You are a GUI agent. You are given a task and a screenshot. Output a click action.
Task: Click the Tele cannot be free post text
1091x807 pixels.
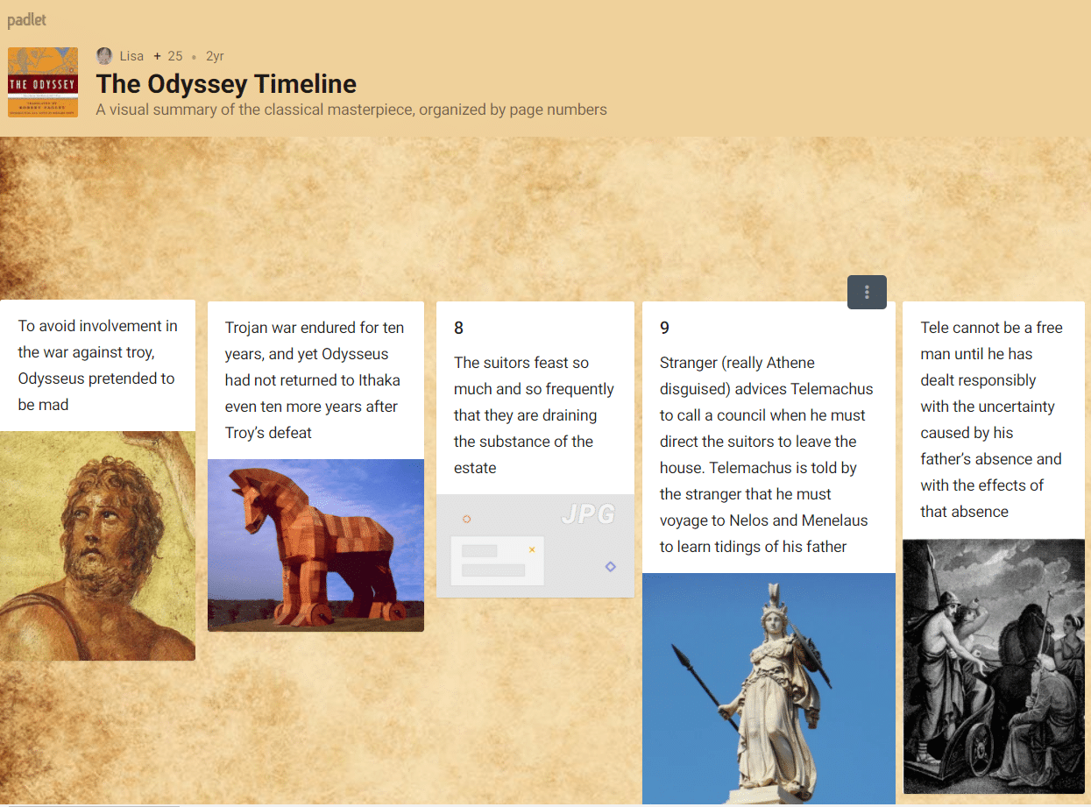tap(991, 420)
